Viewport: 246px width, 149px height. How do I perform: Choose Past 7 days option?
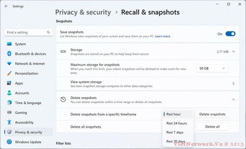tap(175, 132)
